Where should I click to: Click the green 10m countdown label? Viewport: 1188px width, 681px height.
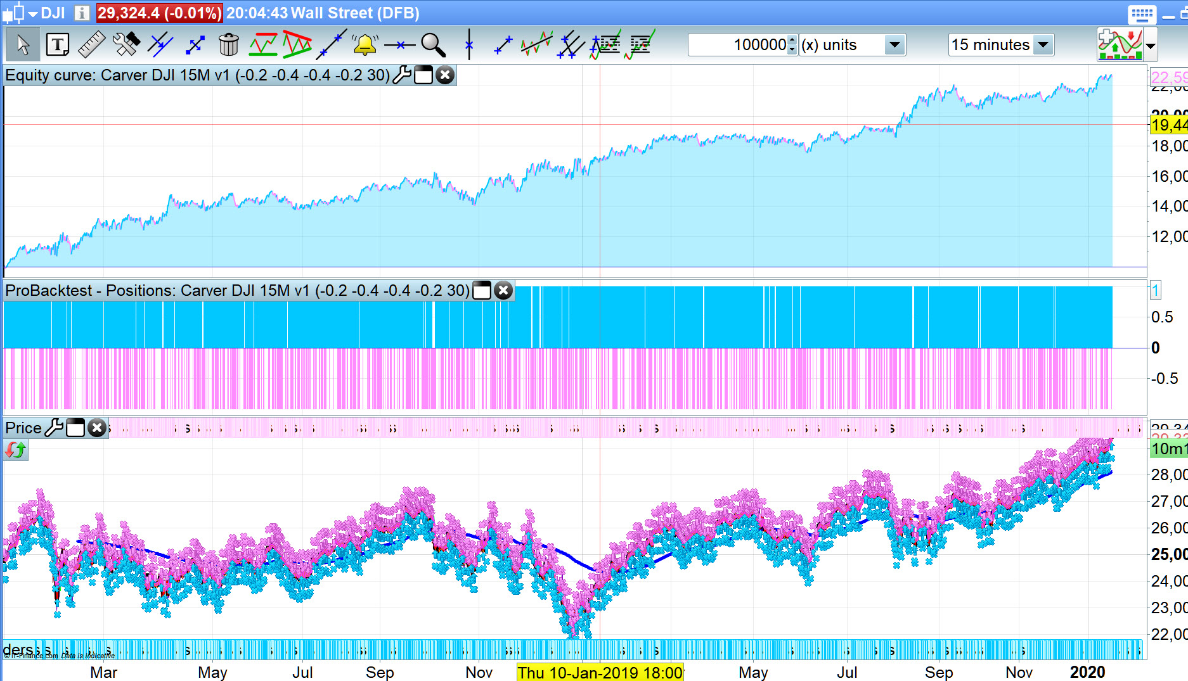coord(1169,449)
